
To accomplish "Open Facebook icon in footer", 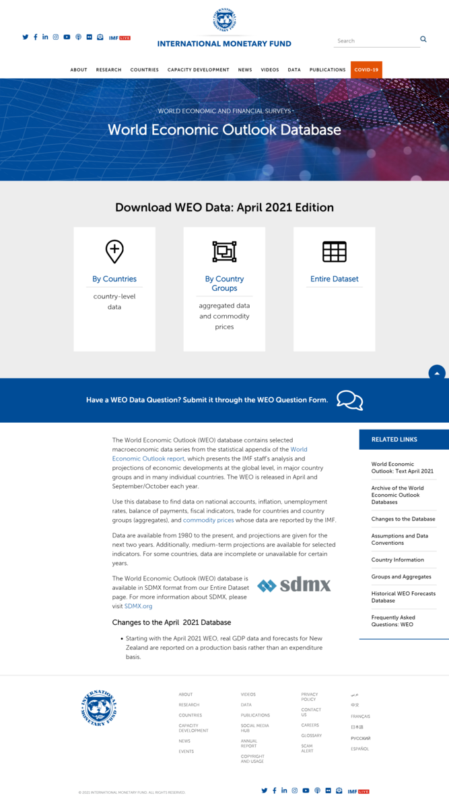I will coord(275,790).
